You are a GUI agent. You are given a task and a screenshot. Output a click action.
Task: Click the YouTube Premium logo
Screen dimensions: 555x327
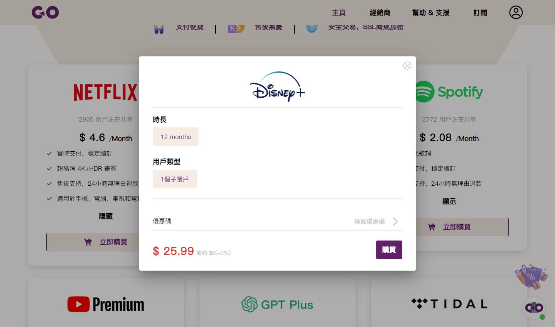[x=106, y=304]
